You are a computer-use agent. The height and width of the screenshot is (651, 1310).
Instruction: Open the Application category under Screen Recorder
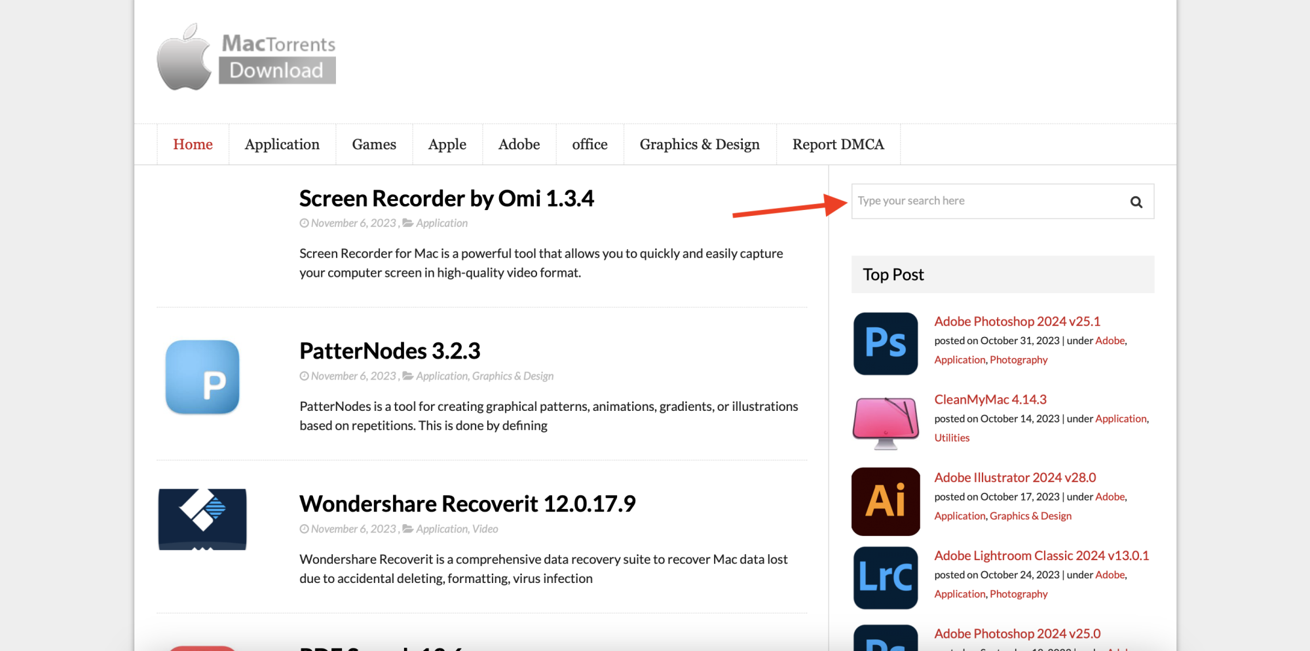click(442, 223)
